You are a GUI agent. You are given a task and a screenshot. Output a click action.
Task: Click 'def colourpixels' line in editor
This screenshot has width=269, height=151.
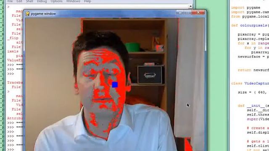tap(250, 26)
